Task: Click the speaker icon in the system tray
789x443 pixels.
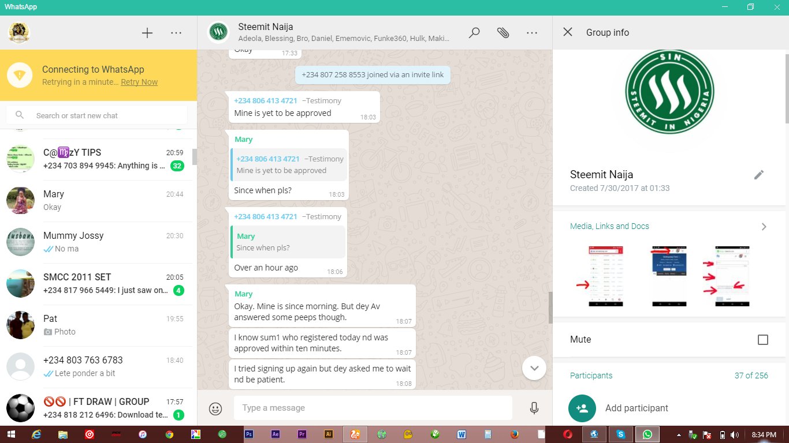Action: [735, 434]
